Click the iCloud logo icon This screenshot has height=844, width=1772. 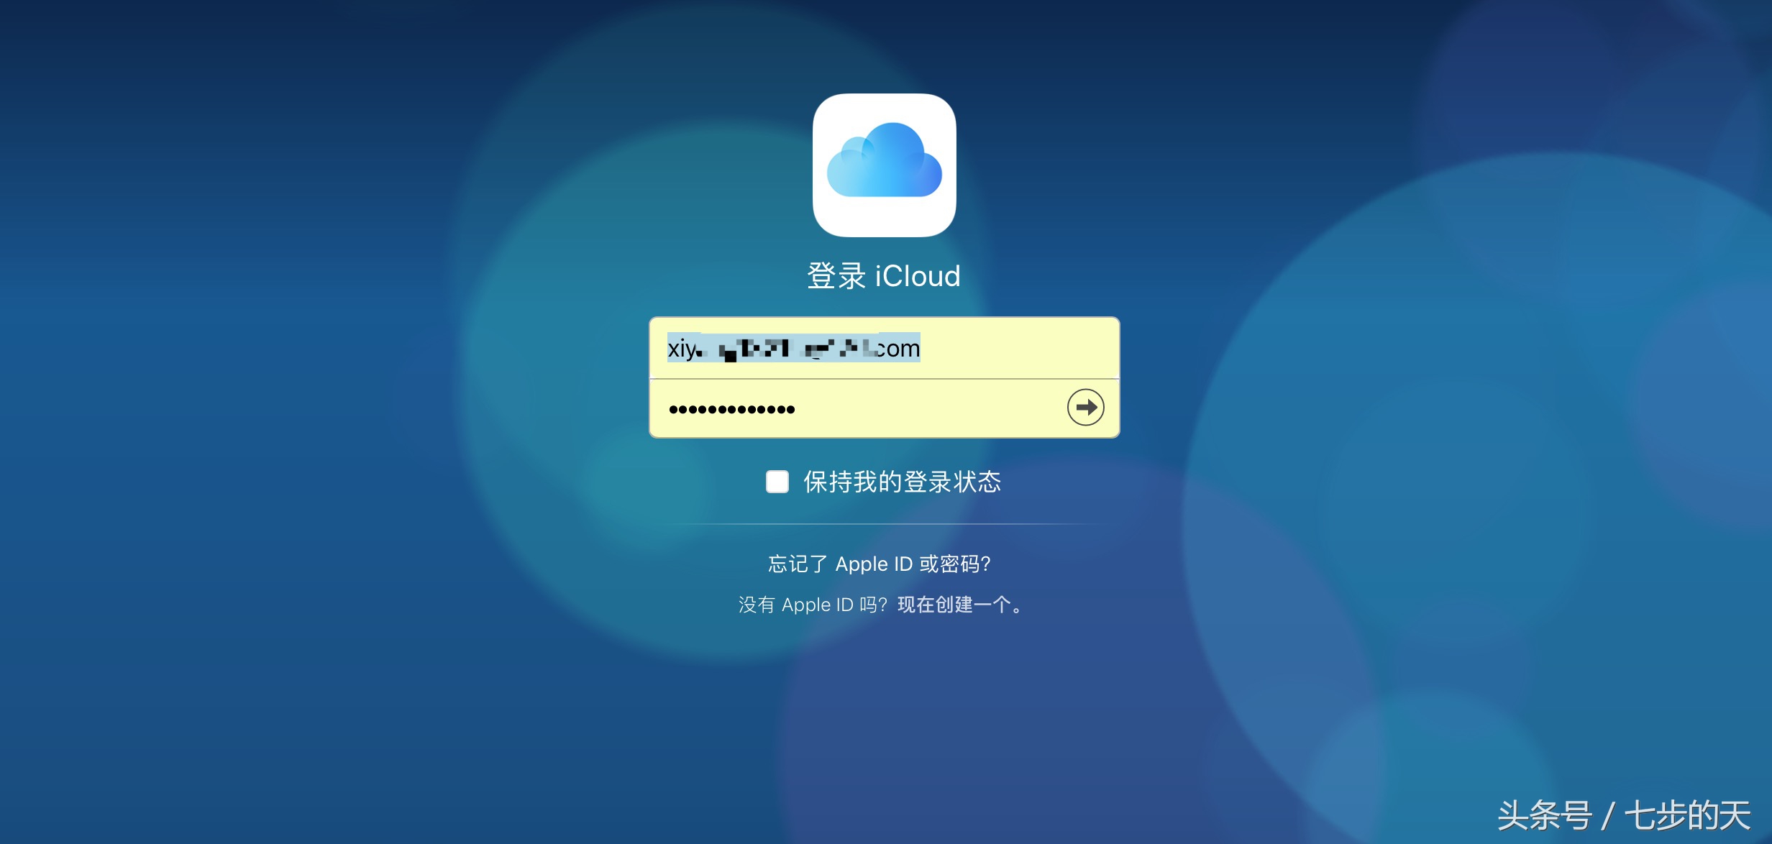pyautogui.click(x=885, y=175)
